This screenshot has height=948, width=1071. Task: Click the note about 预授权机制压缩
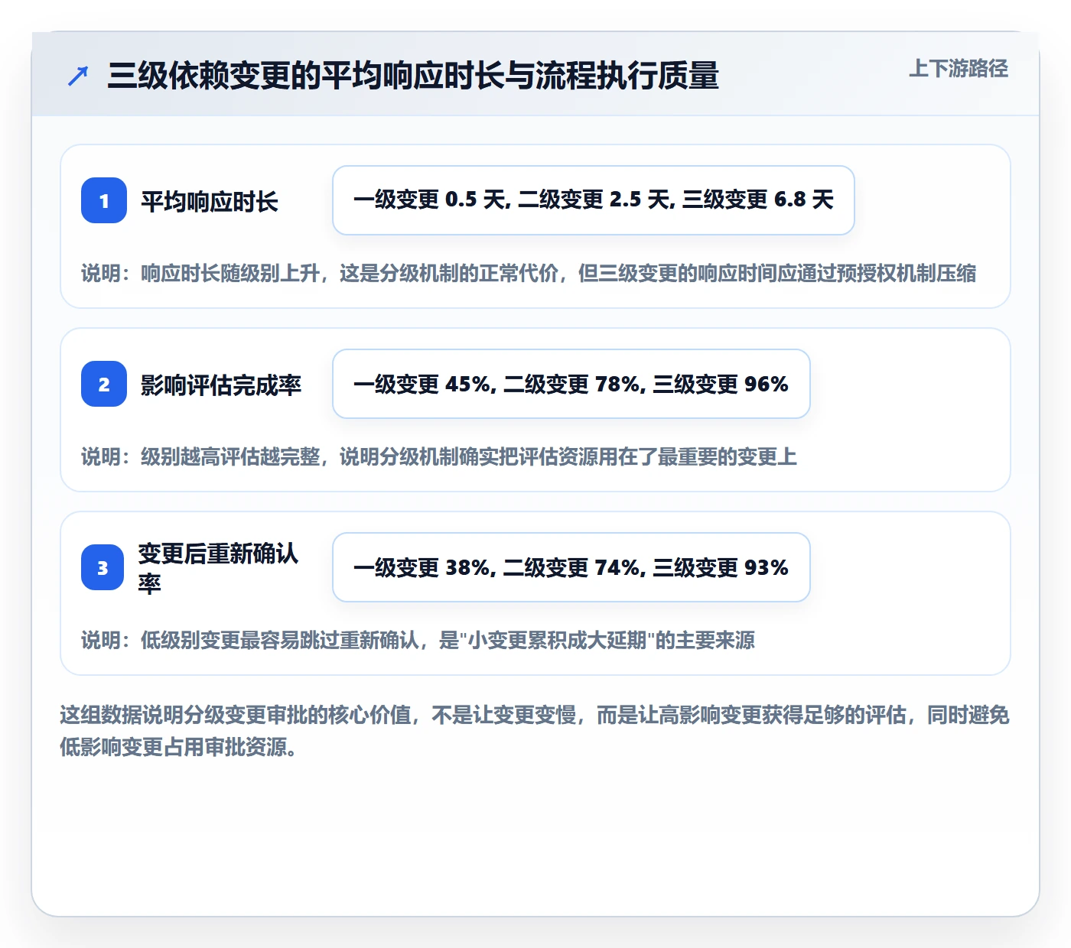(x=529, y=273)
